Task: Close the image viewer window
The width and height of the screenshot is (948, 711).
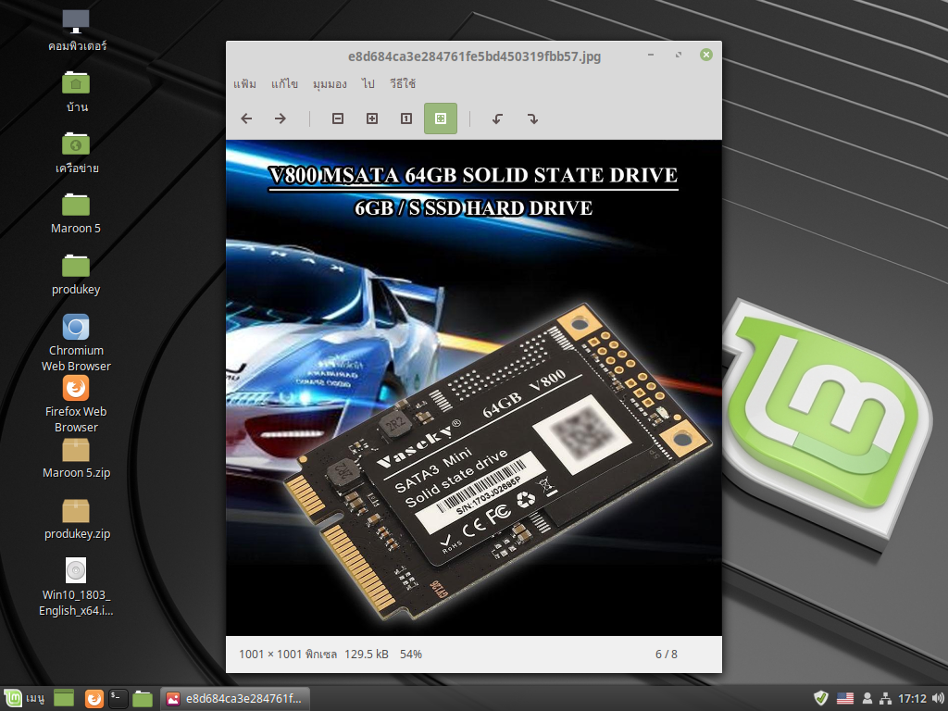Action: (x=706, y=55)
